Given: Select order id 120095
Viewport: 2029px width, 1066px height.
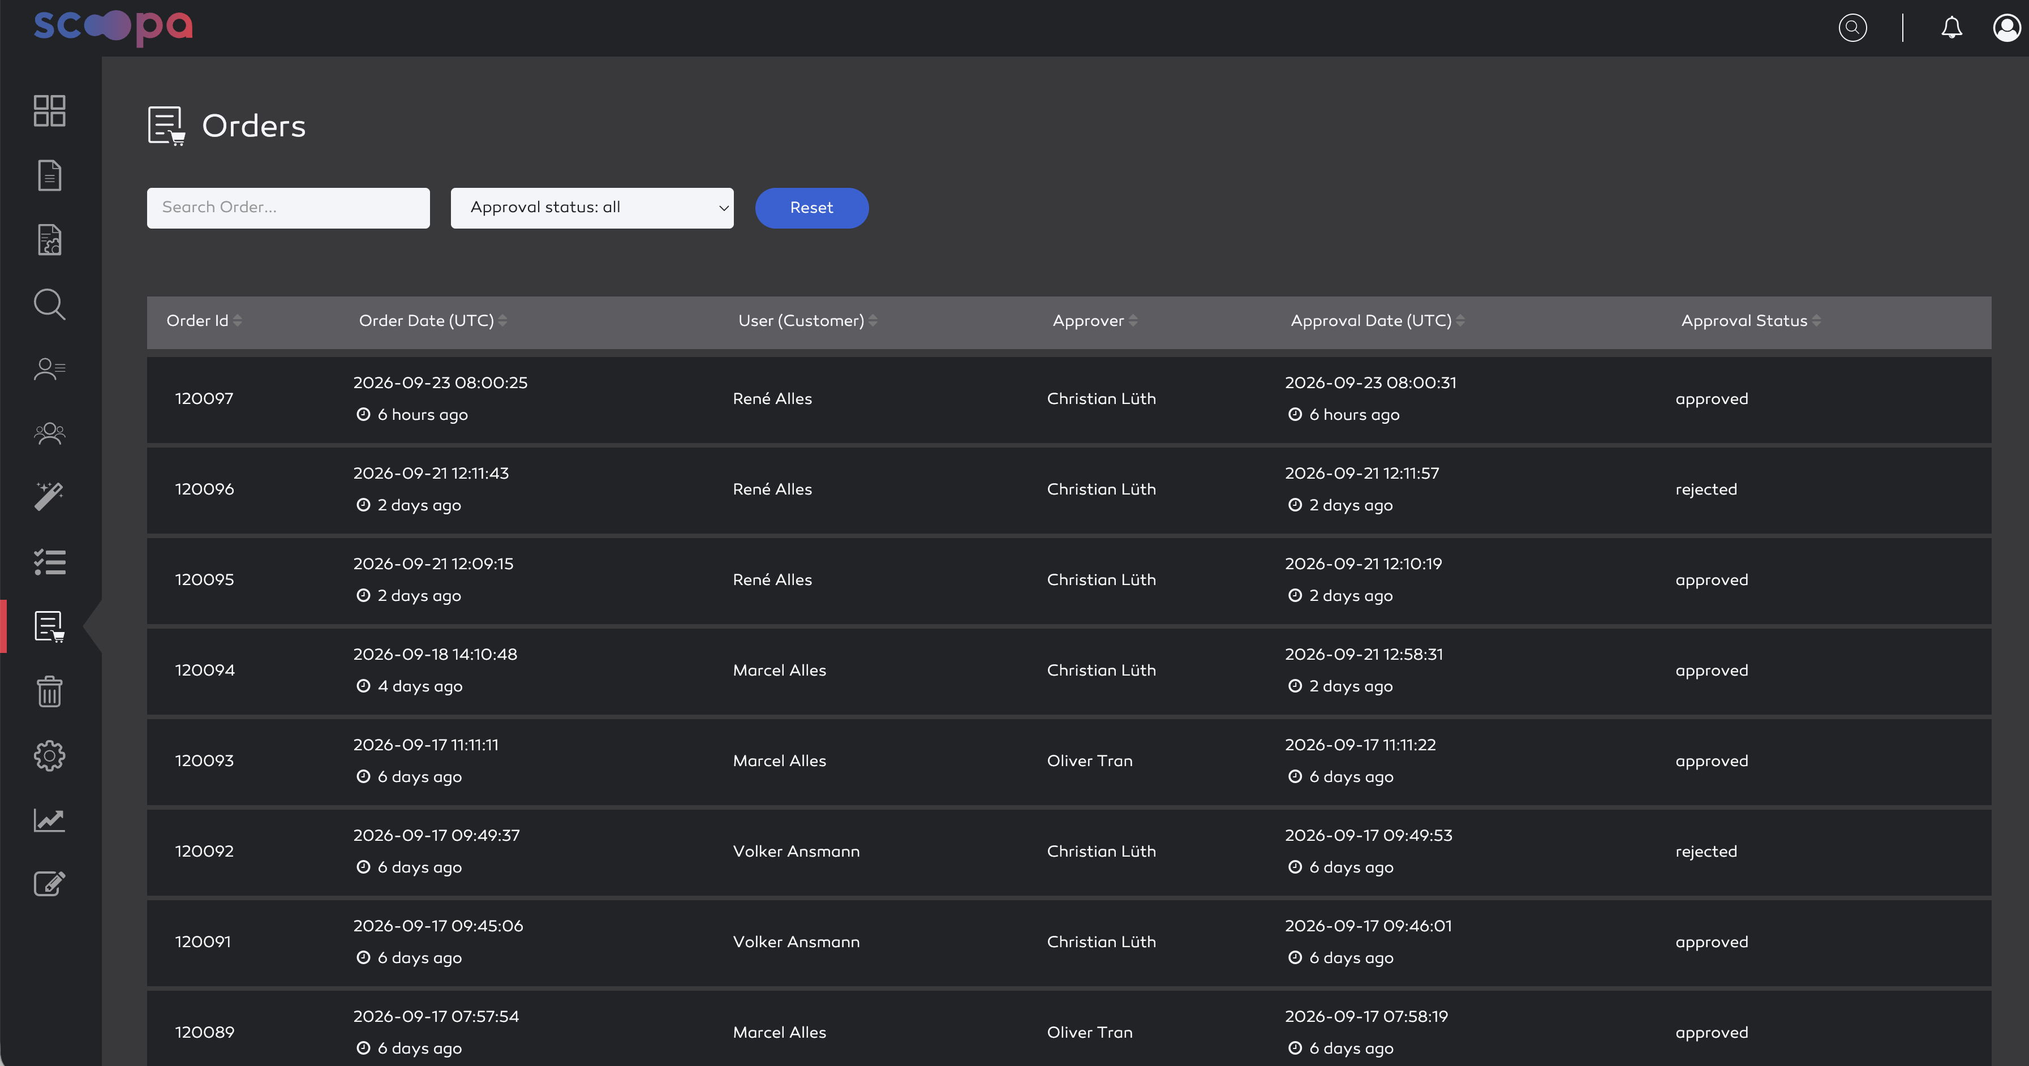Looking at the screenshot, I should click(204, 580).
